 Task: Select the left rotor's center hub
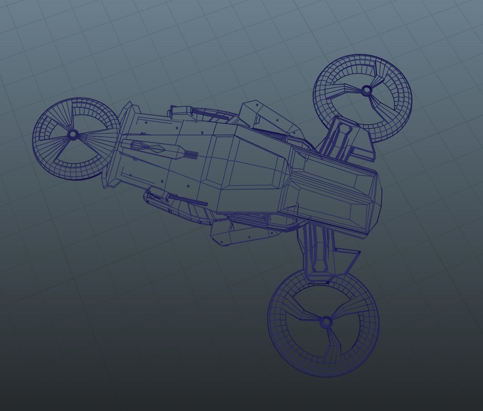pyautogui.click(x=72, y=134)
